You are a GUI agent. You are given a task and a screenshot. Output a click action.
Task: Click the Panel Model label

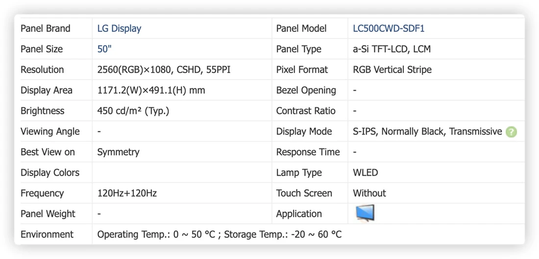click(x=301, y=28)
